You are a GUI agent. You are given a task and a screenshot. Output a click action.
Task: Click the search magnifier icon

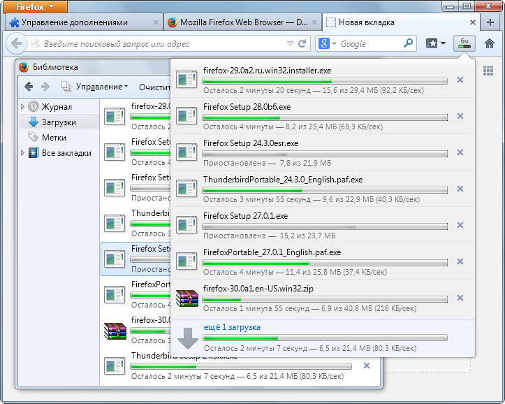point(408,43)
